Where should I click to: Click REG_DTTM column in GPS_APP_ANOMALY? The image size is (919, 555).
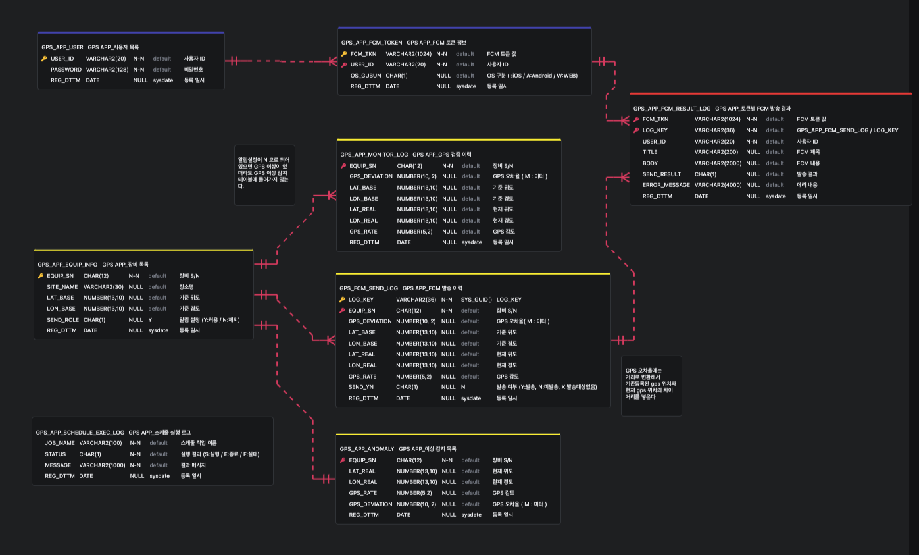click(x=364, y=515)
